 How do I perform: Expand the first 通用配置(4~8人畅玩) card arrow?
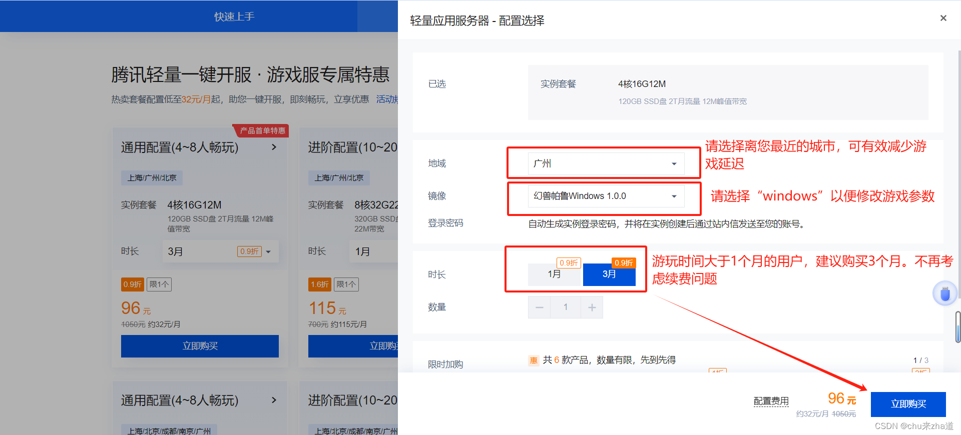(x=274, y=147)
